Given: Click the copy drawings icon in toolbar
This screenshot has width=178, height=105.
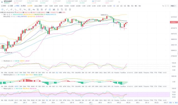Looking at the screenshot, I should point(62,9).
